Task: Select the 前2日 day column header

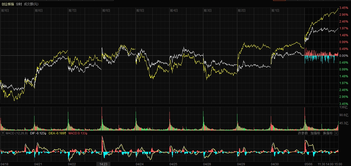Action: [242, 10]
